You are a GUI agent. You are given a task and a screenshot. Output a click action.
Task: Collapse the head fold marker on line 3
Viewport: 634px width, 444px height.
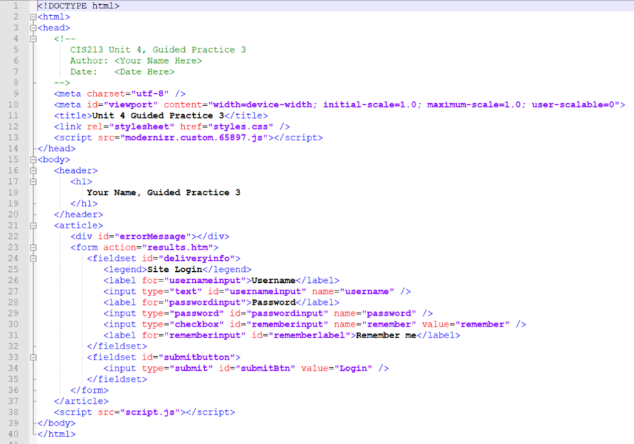(33, 28)
